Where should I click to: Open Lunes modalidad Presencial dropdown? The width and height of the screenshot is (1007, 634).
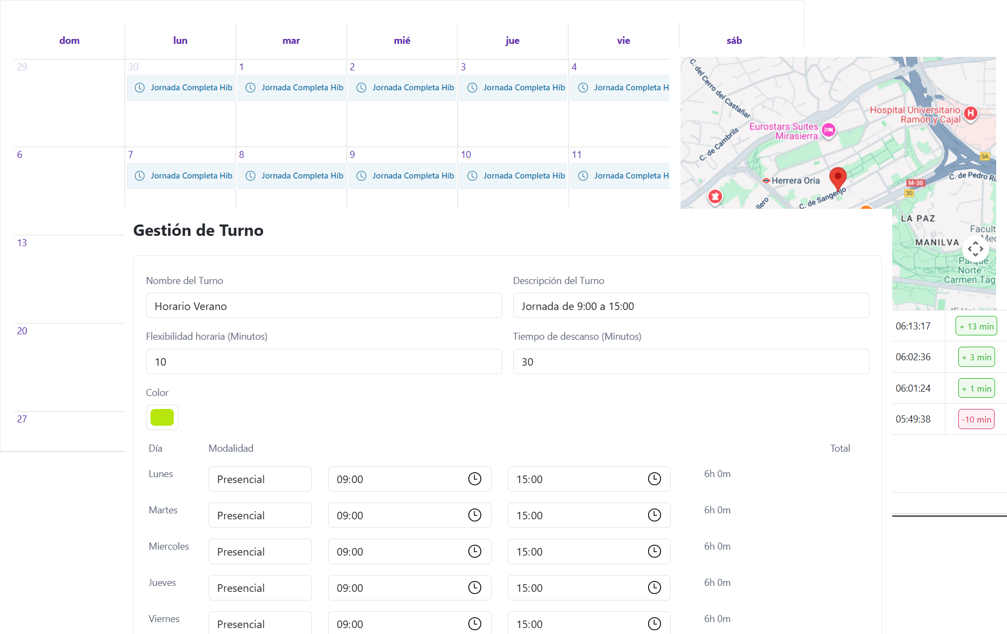pos(260,479)
